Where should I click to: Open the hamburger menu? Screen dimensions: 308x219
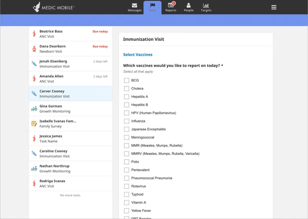[x=274, y=7]
